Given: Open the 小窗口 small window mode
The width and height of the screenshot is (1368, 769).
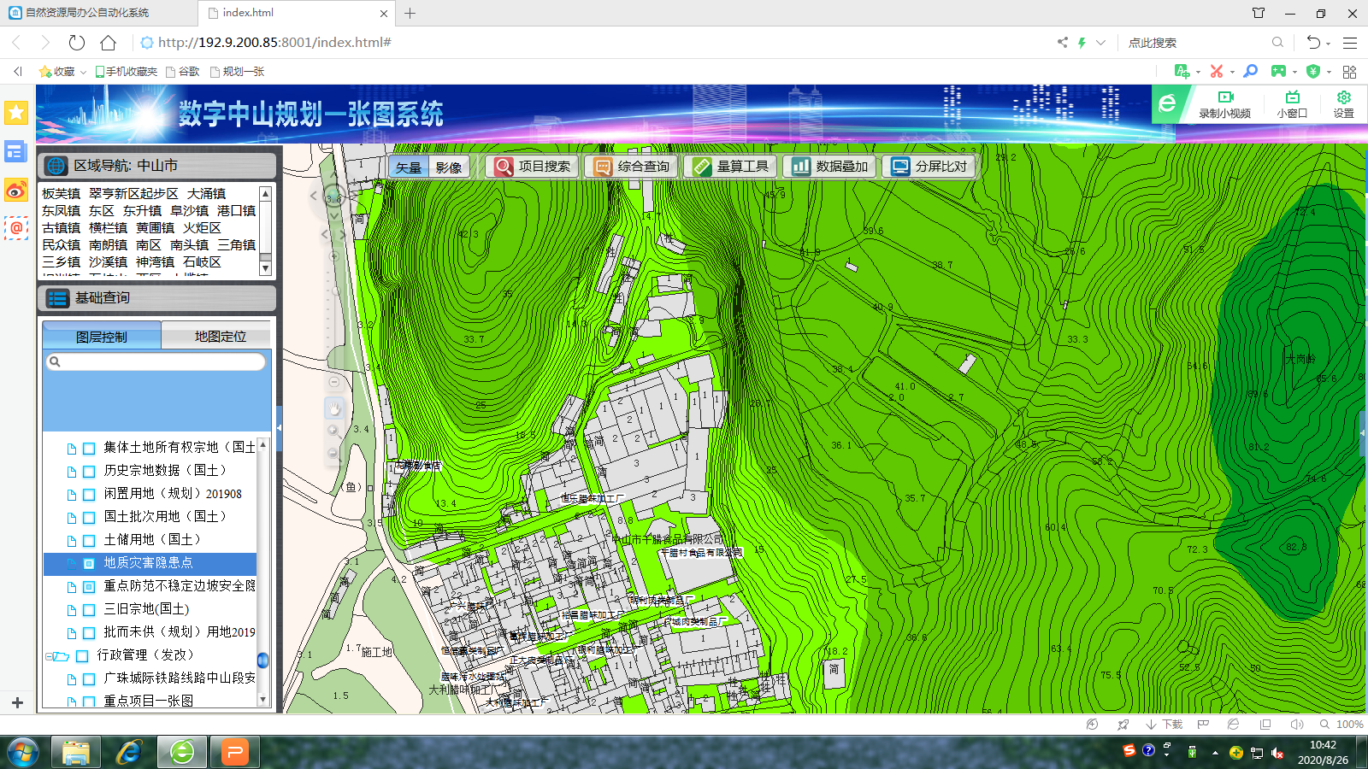Looking at the screenshot, I should pyautogui.click(x=1292, y=104).
